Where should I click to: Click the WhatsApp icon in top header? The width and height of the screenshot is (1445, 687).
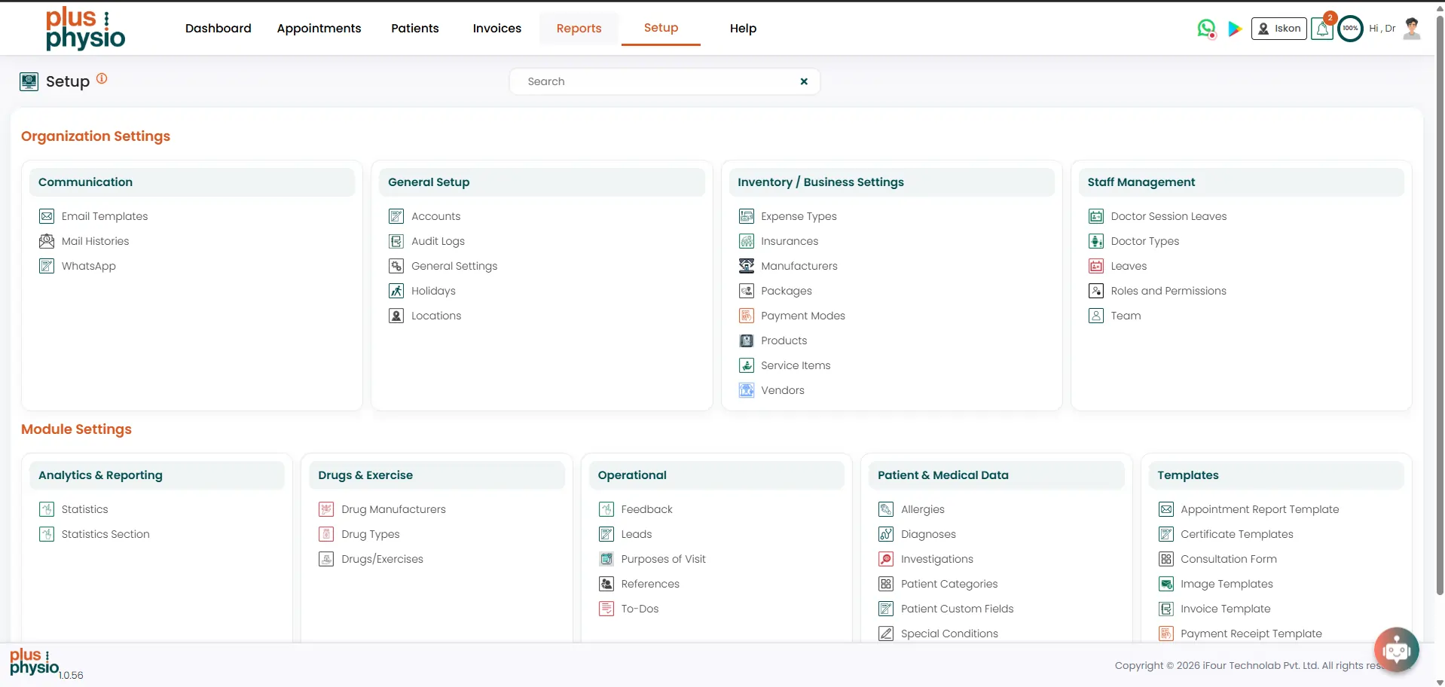pyautogui.click(x=1206, y=29)
